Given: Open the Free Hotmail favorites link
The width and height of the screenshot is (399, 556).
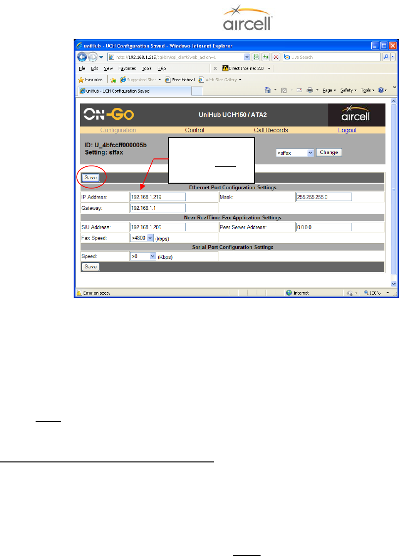Looking at the screenshot, I should (x=180, y=80).
